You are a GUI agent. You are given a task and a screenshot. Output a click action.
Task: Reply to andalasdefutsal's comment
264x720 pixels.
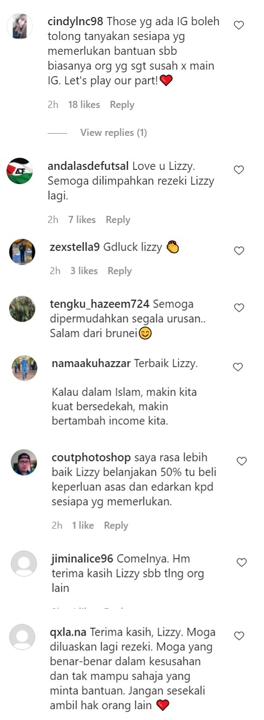tap(118, 220)
